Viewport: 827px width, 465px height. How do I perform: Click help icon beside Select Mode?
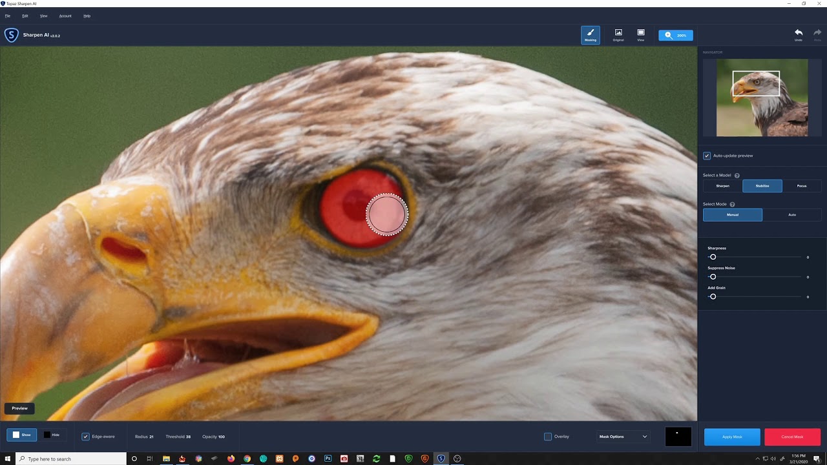click(x=732, y=204)
